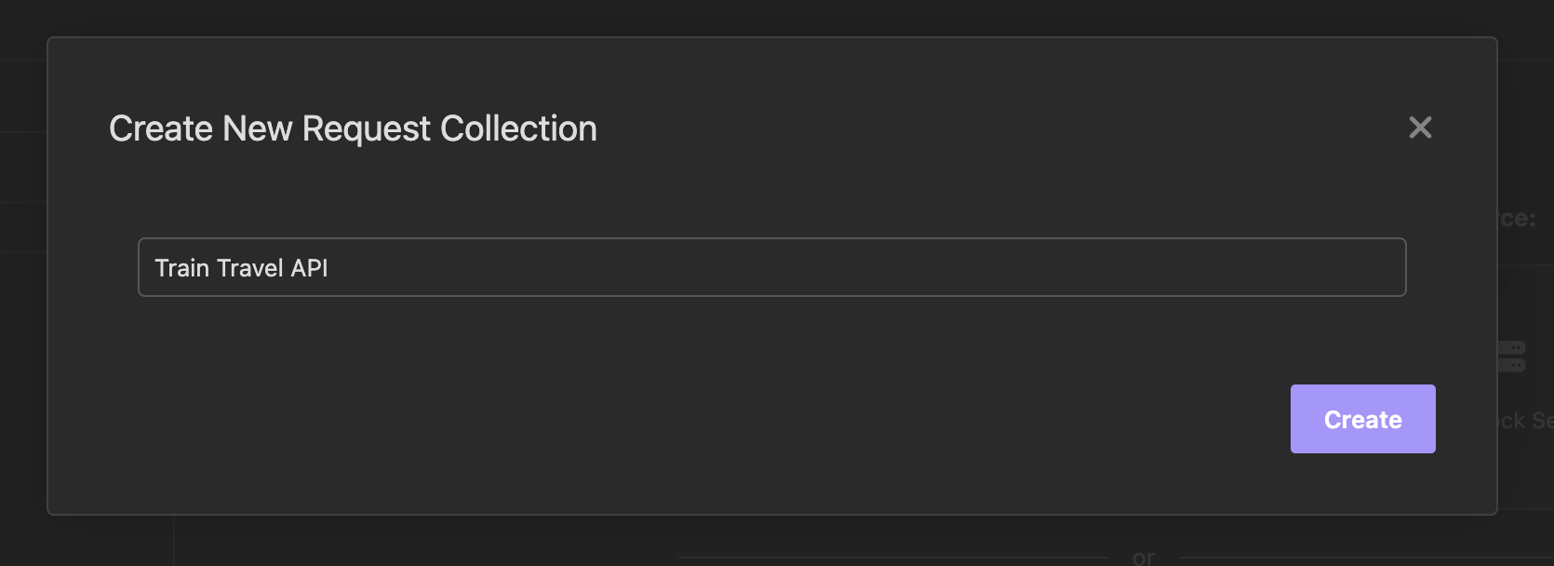Focus the collection name input field
This screenshot has width=1554, height=566.
770,268
